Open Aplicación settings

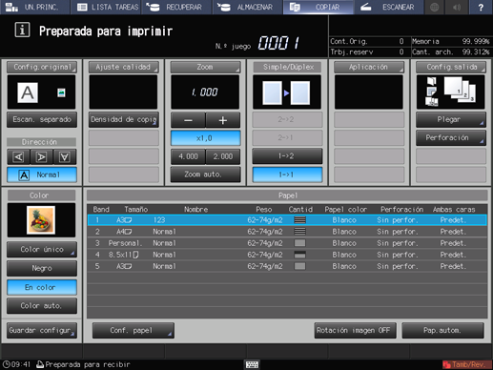tap(369, 67)
